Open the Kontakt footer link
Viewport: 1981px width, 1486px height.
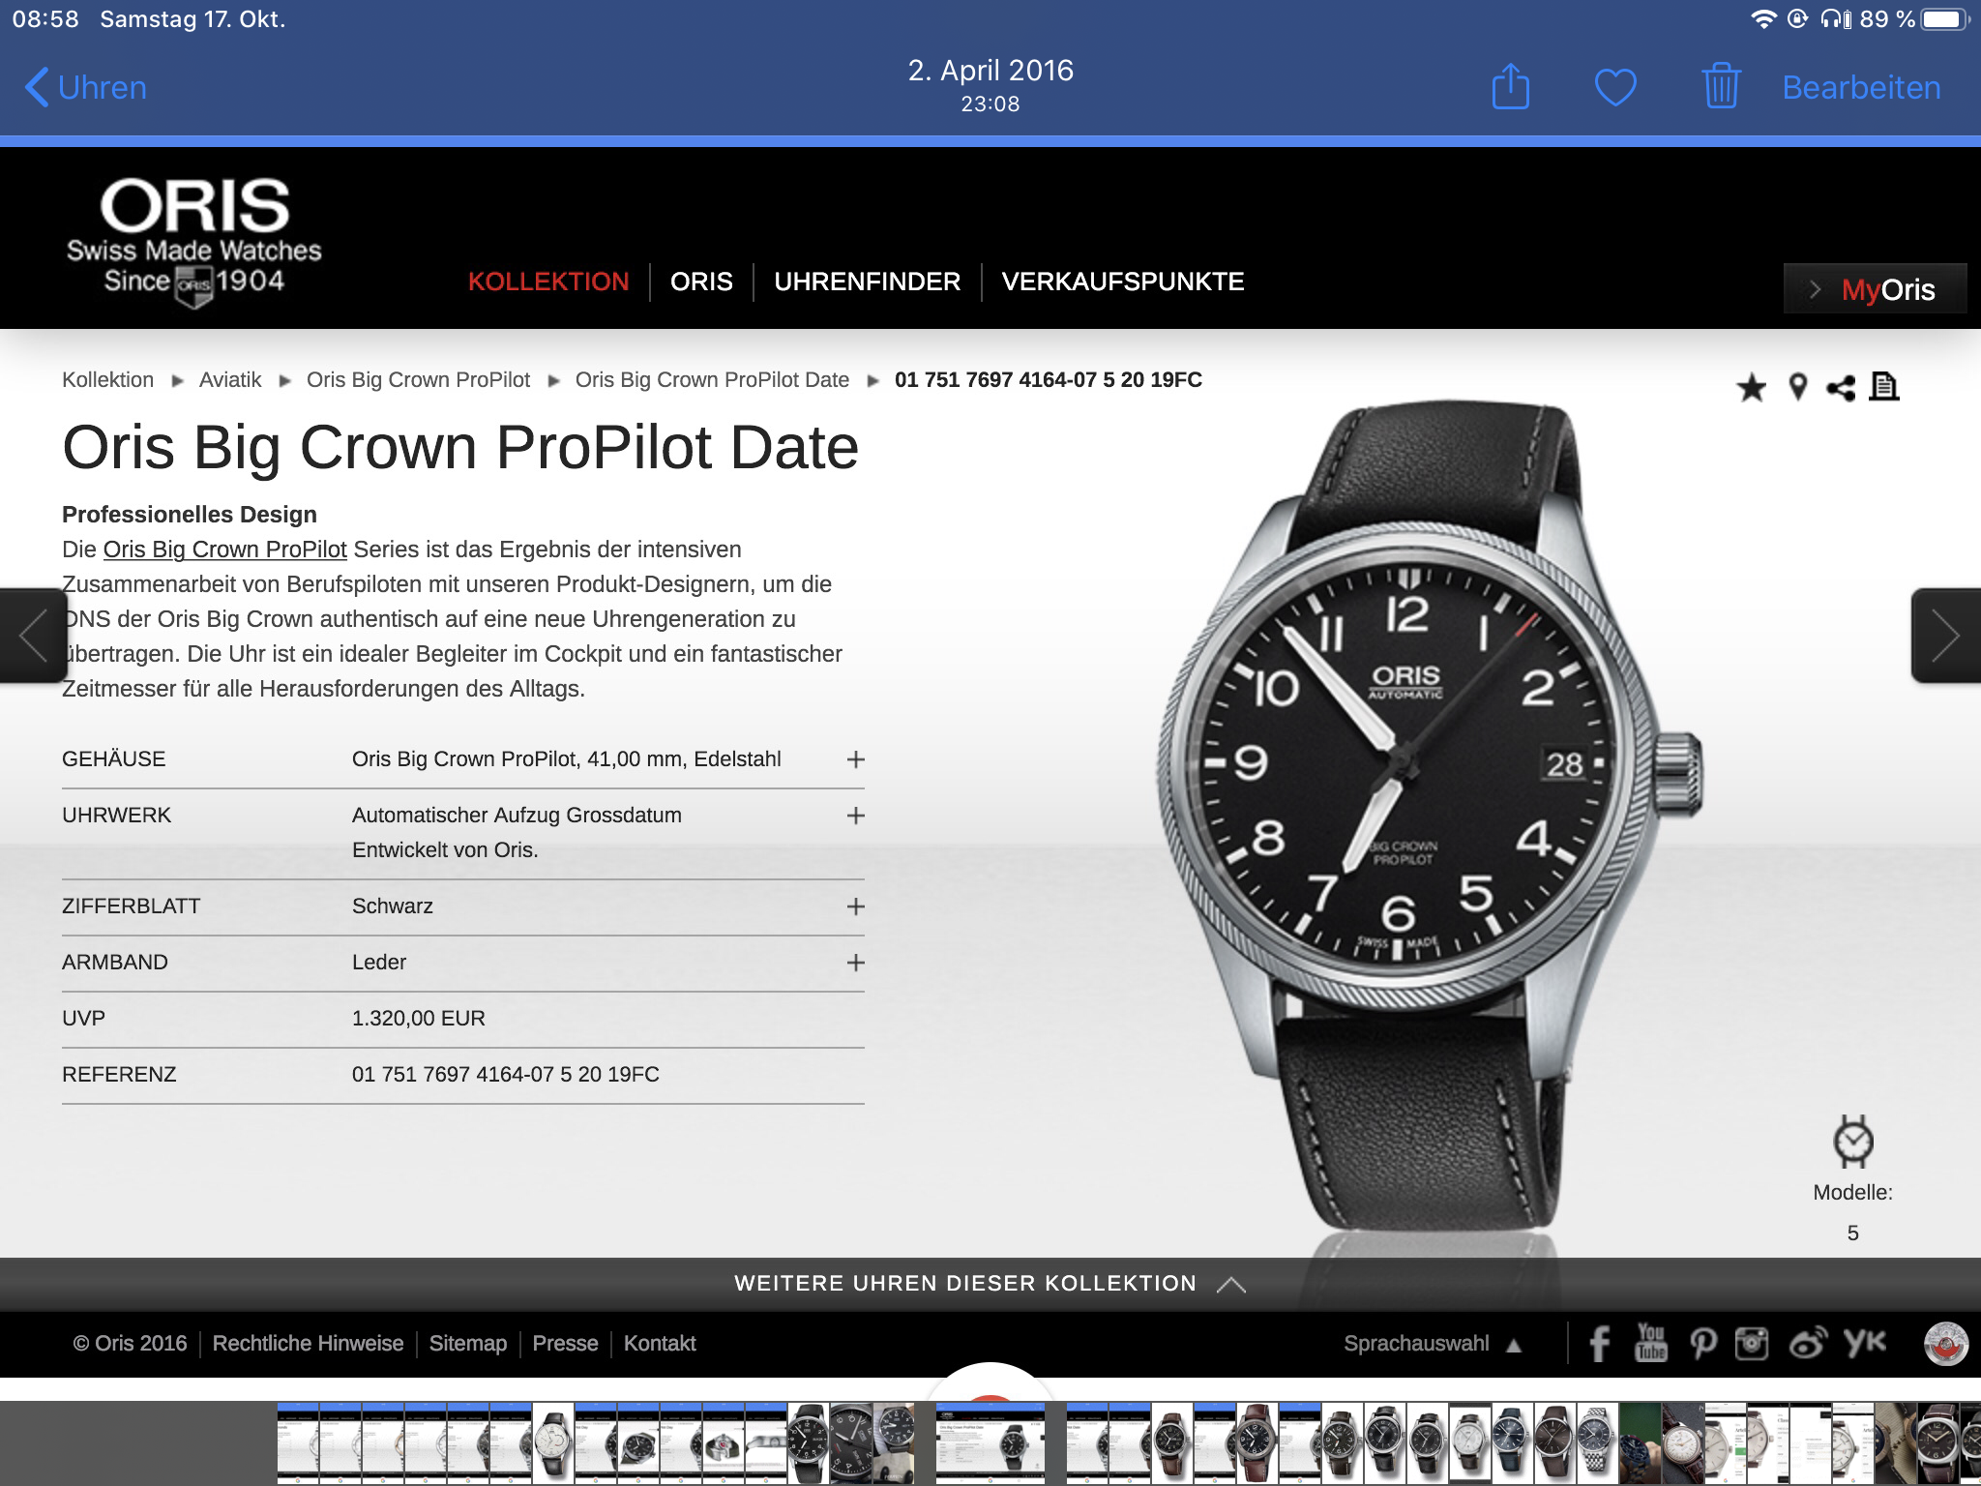pyautogui.click(x=660, y=1344)
